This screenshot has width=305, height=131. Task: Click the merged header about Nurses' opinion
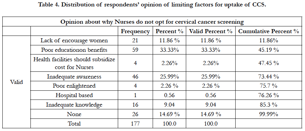(x=152, y=22)
